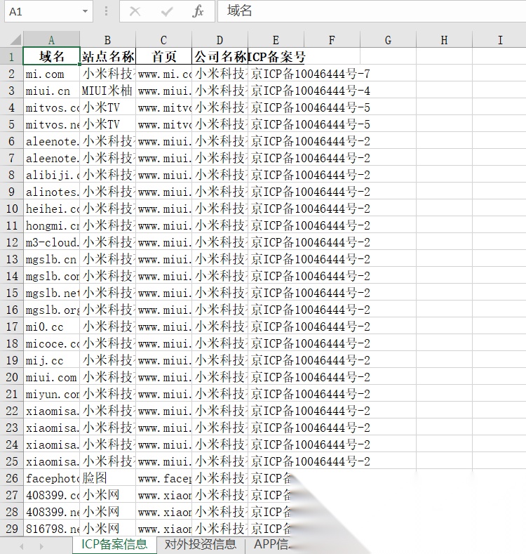This screenshot has height=554, width=526.
Task: Open the APP信 sheet tab
Action: pyautogui.click(x=271, y=544)
